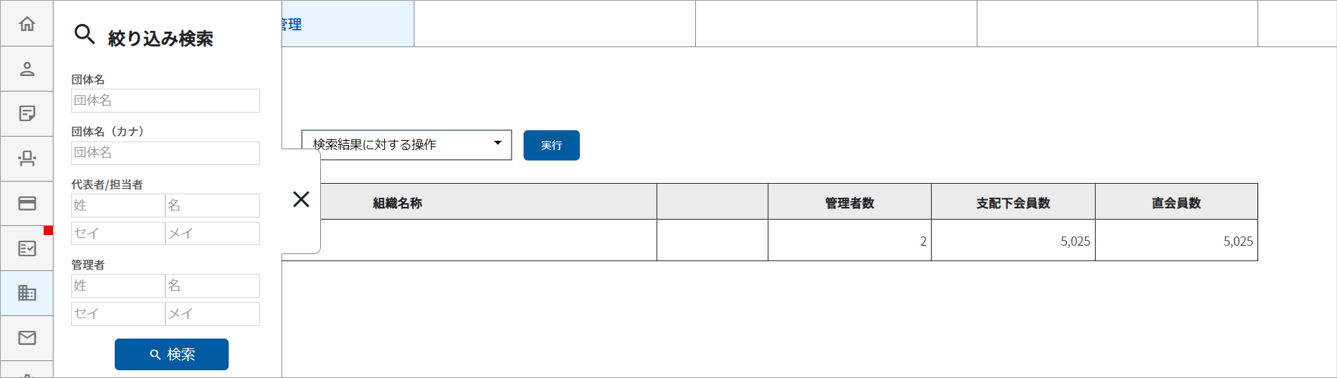
Task: Open the person/member icon in sidebar
Action: (27, 69)
